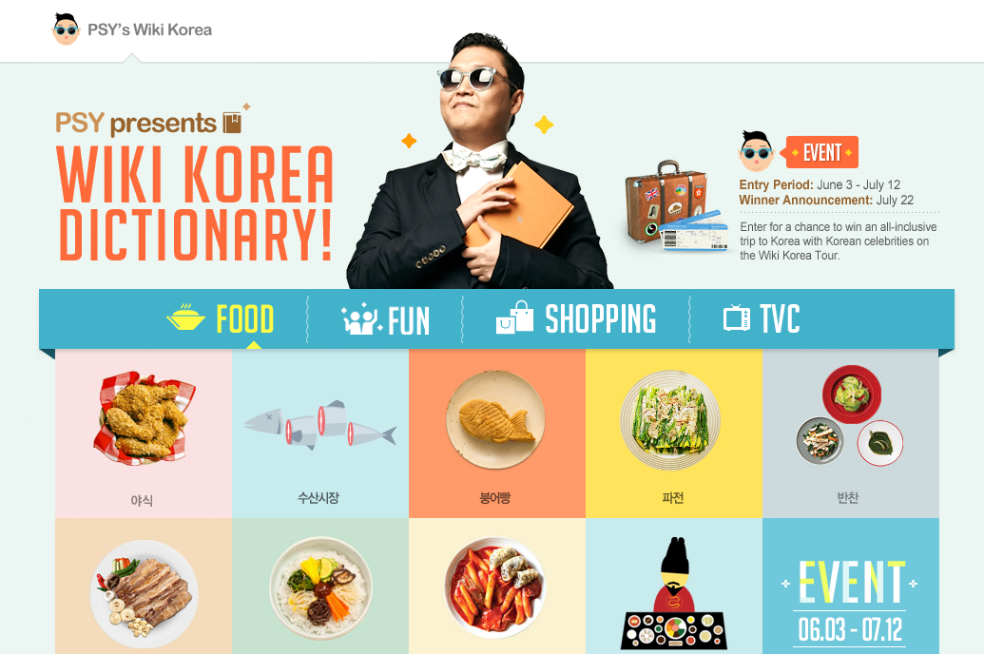
Task: Select the 반찬 side dishes tile
Action: pos(851,433)
